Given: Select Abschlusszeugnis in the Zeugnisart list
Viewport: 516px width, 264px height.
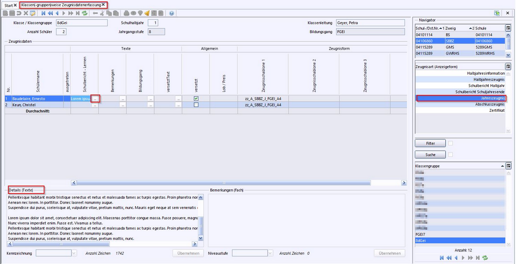Looking at the screenshot, I should (x=486, y=105).
